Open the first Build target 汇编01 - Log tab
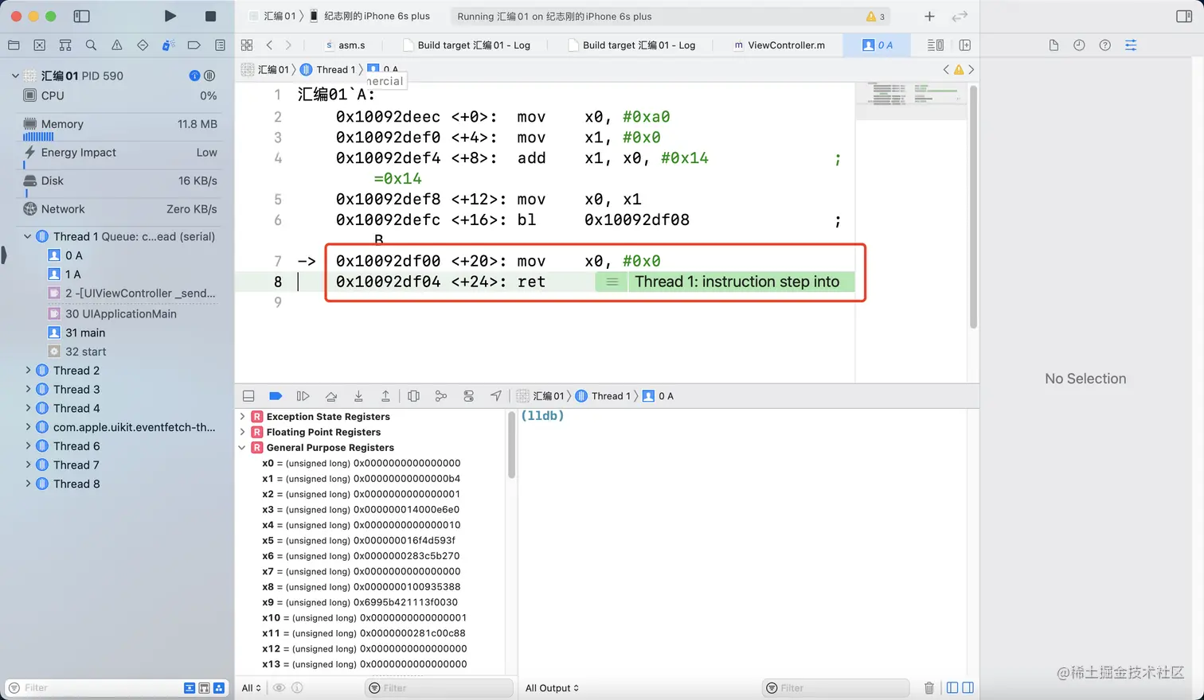The height and width of the screenshot is (700, 1204). pos(467,45)
